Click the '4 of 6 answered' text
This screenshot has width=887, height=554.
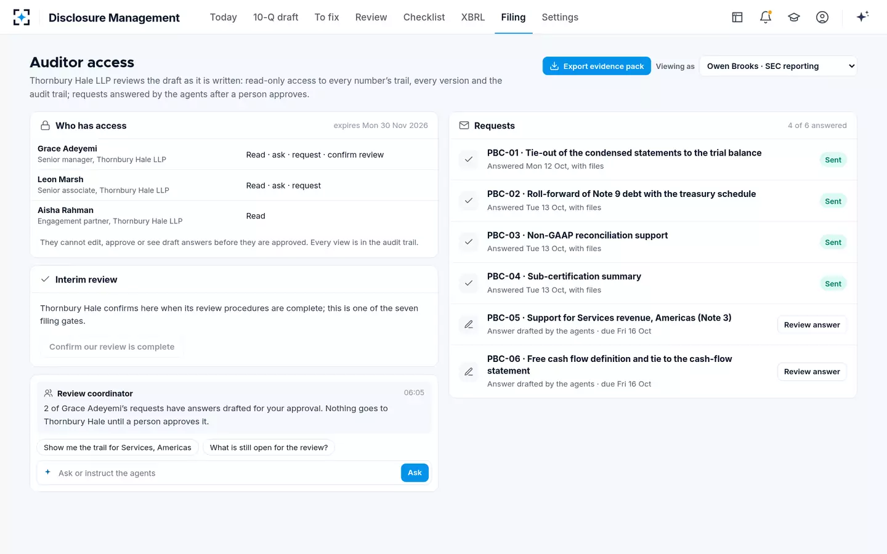817,126
